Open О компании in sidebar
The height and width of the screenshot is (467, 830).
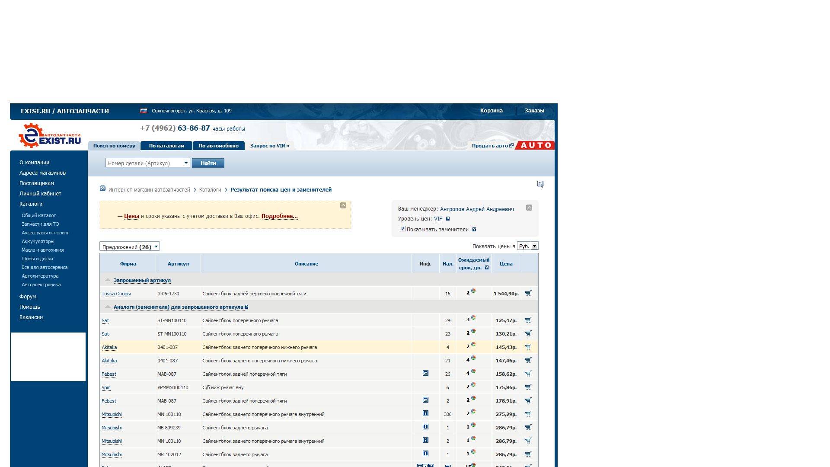pyautogui.click(x=34, y=163)
